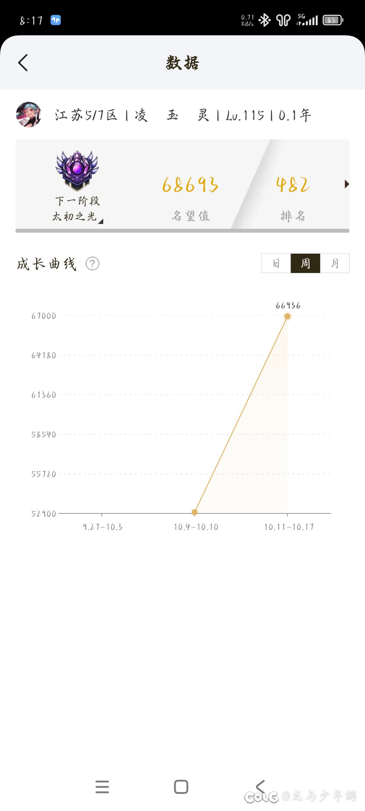Tap the blue status bar app icon
This screenshot has width=365, height=811.
pyautogui.click(x=56, y=20)
